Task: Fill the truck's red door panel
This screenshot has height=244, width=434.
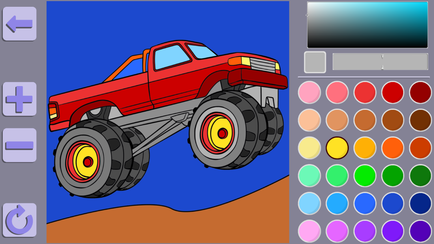Action: point(170,85)
